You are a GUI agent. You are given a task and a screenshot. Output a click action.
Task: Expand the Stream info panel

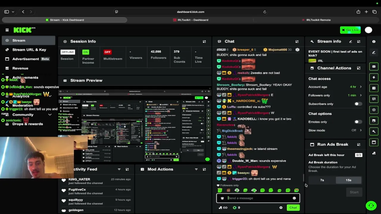click(x=359, y=42)
